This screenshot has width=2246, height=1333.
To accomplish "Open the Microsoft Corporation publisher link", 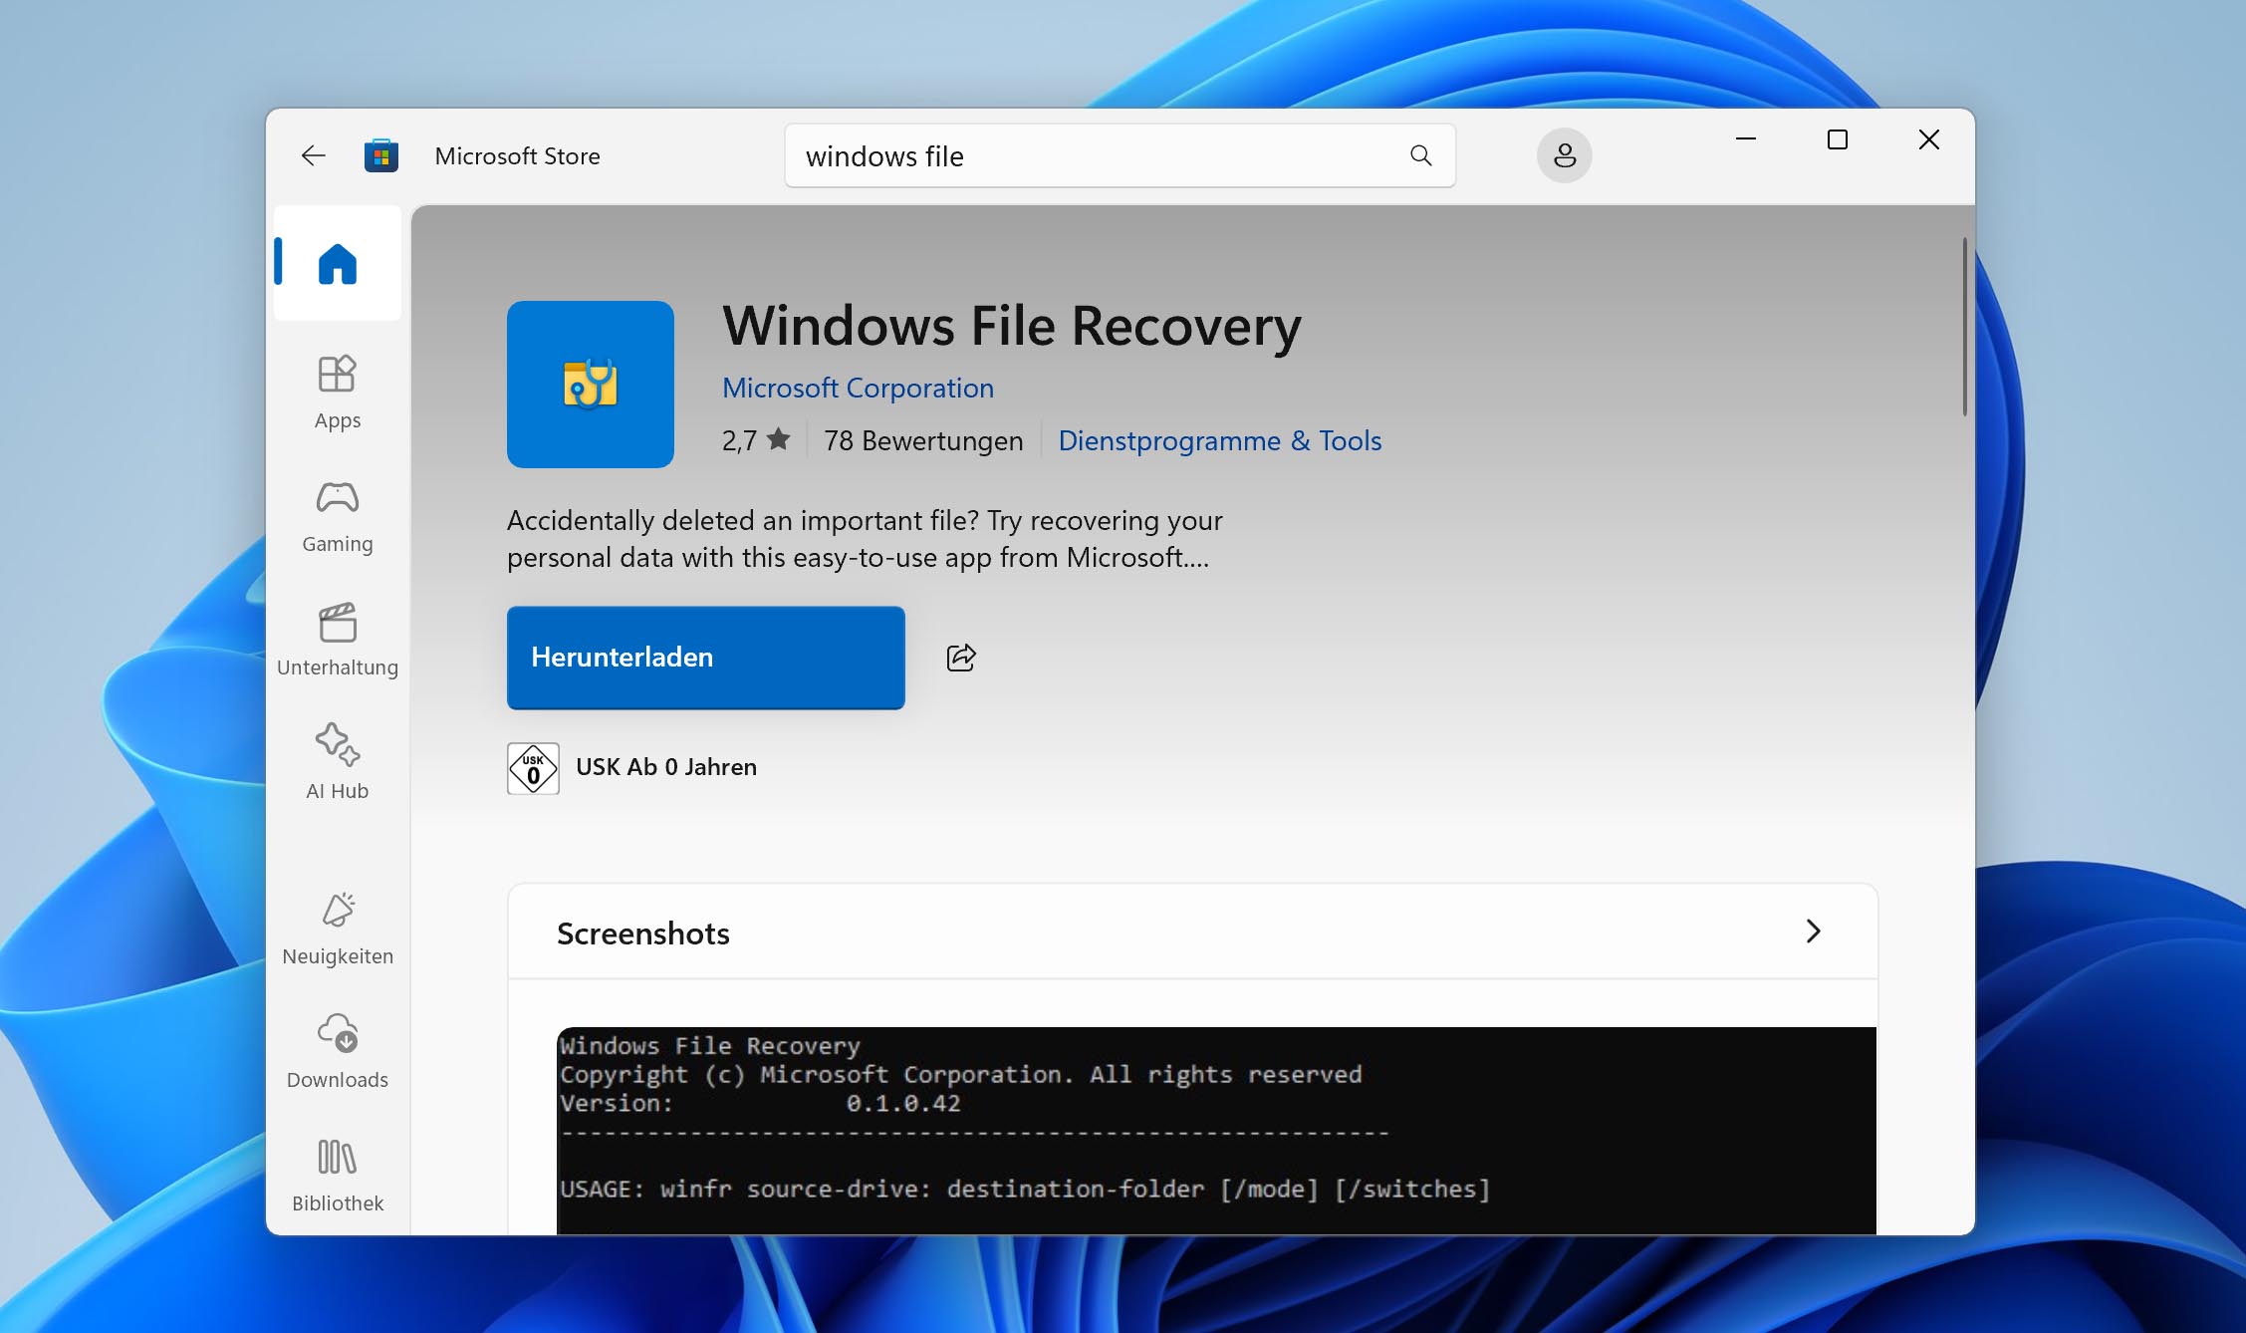I will click(x=858, y=388).
